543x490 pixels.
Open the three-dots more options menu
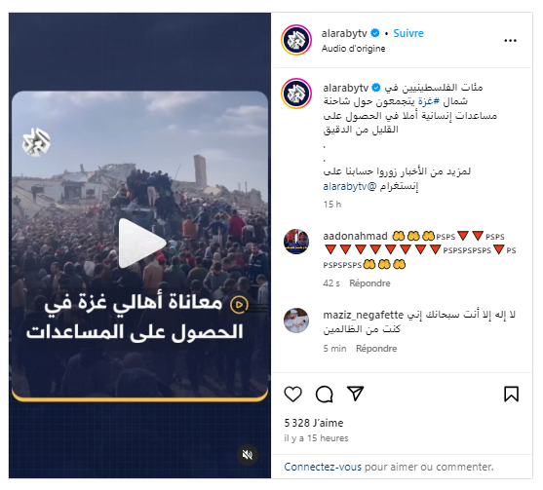511,41
